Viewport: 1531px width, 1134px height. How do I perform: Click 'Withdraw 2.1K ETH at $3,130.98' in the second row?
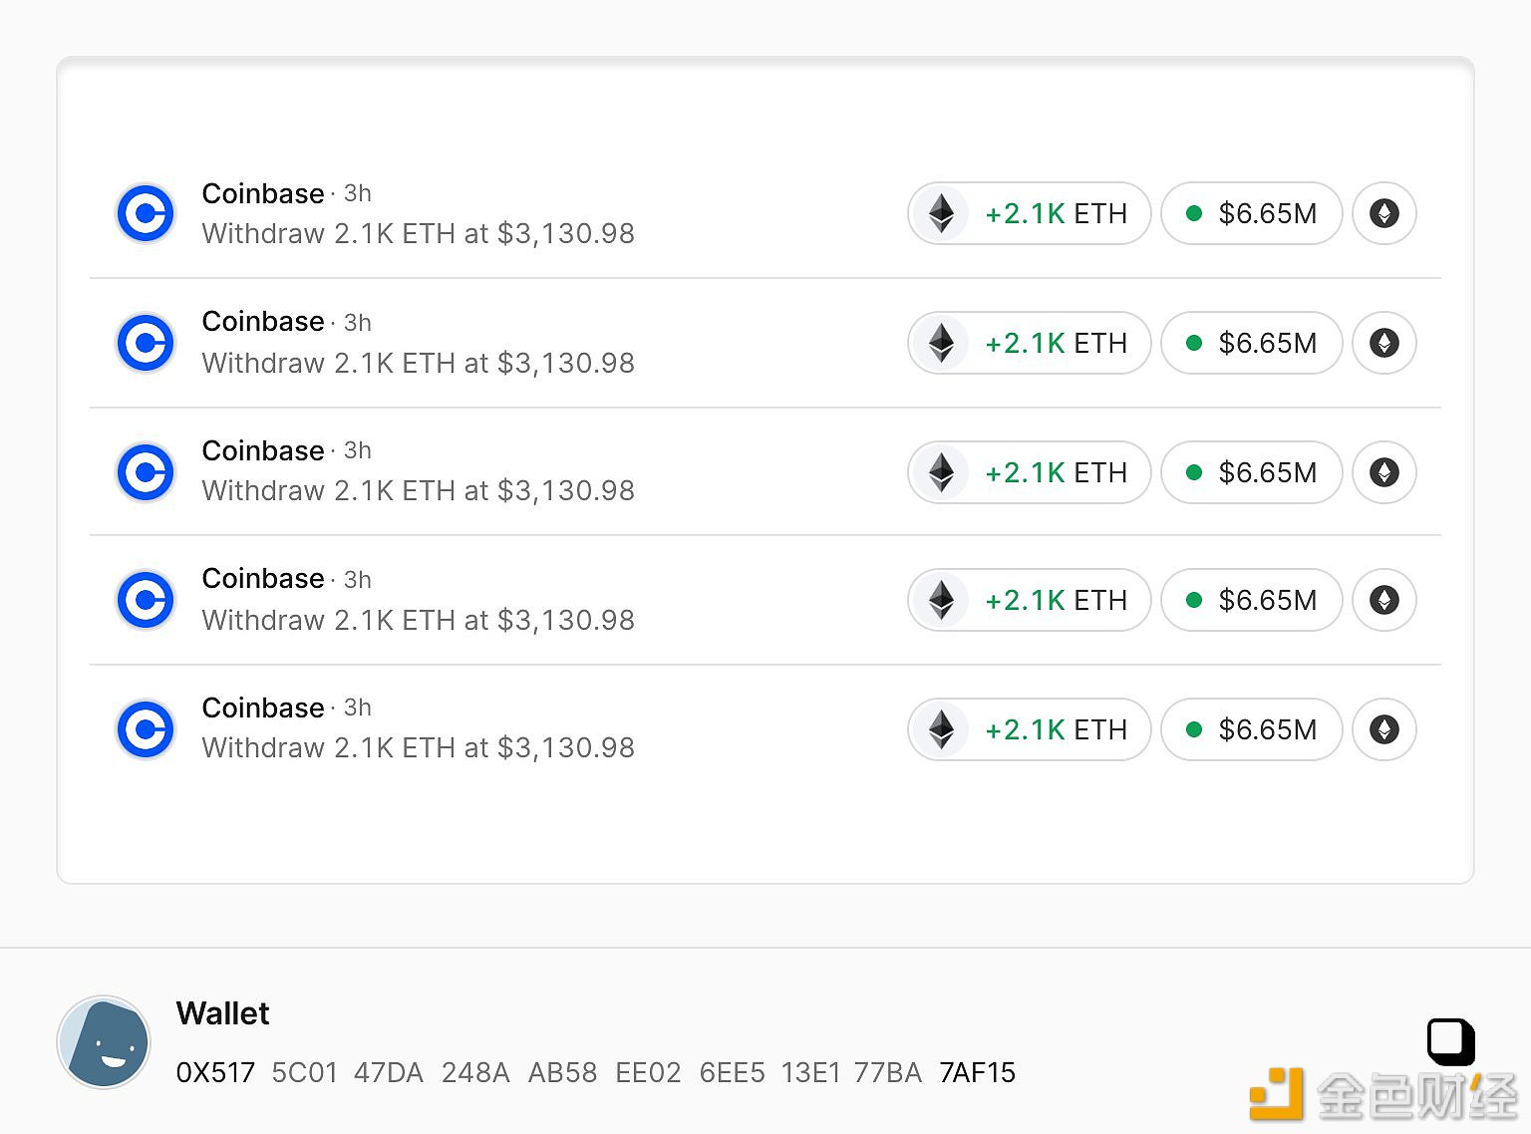[419, 363]
